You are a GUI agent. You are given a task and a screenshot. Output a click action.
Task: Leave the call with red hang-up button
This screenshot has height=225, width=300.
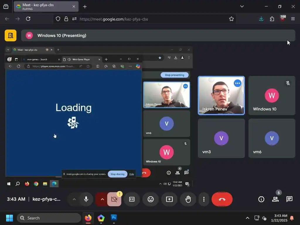[x=222, y=199]
